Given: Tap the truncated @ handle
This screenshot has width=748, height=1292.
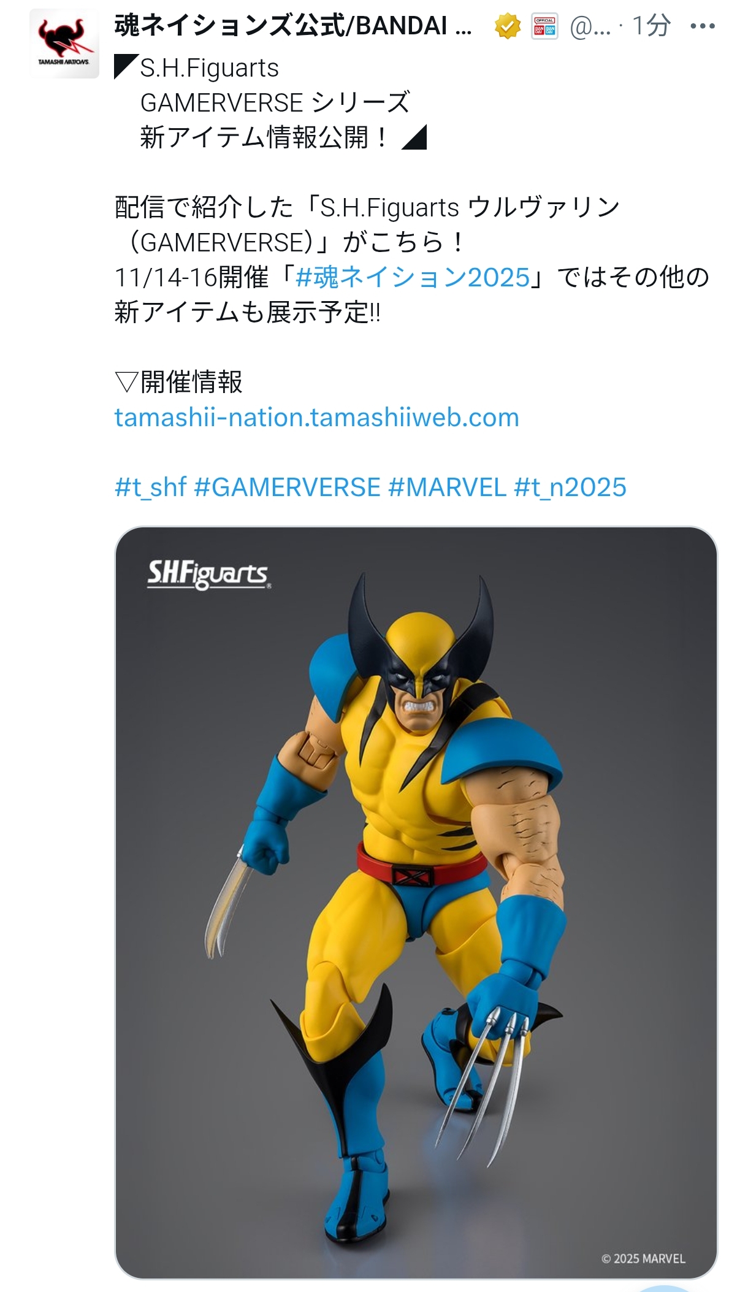Looking at the screenshot, I should point(590,26).
